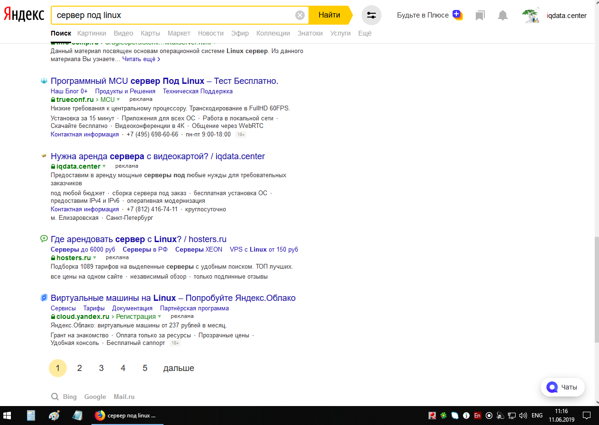Switch to the Видео tab
The width and height of the screenshot is (599, 425).
[x=123, y=33]
